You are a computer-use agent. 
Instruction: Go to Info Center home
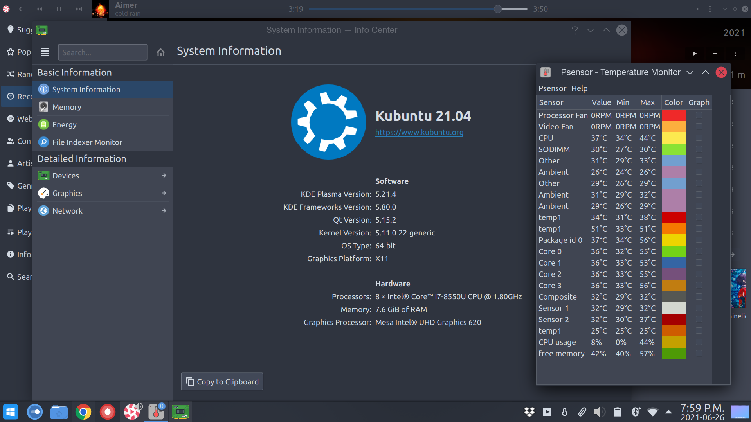[x=160, y=52]
